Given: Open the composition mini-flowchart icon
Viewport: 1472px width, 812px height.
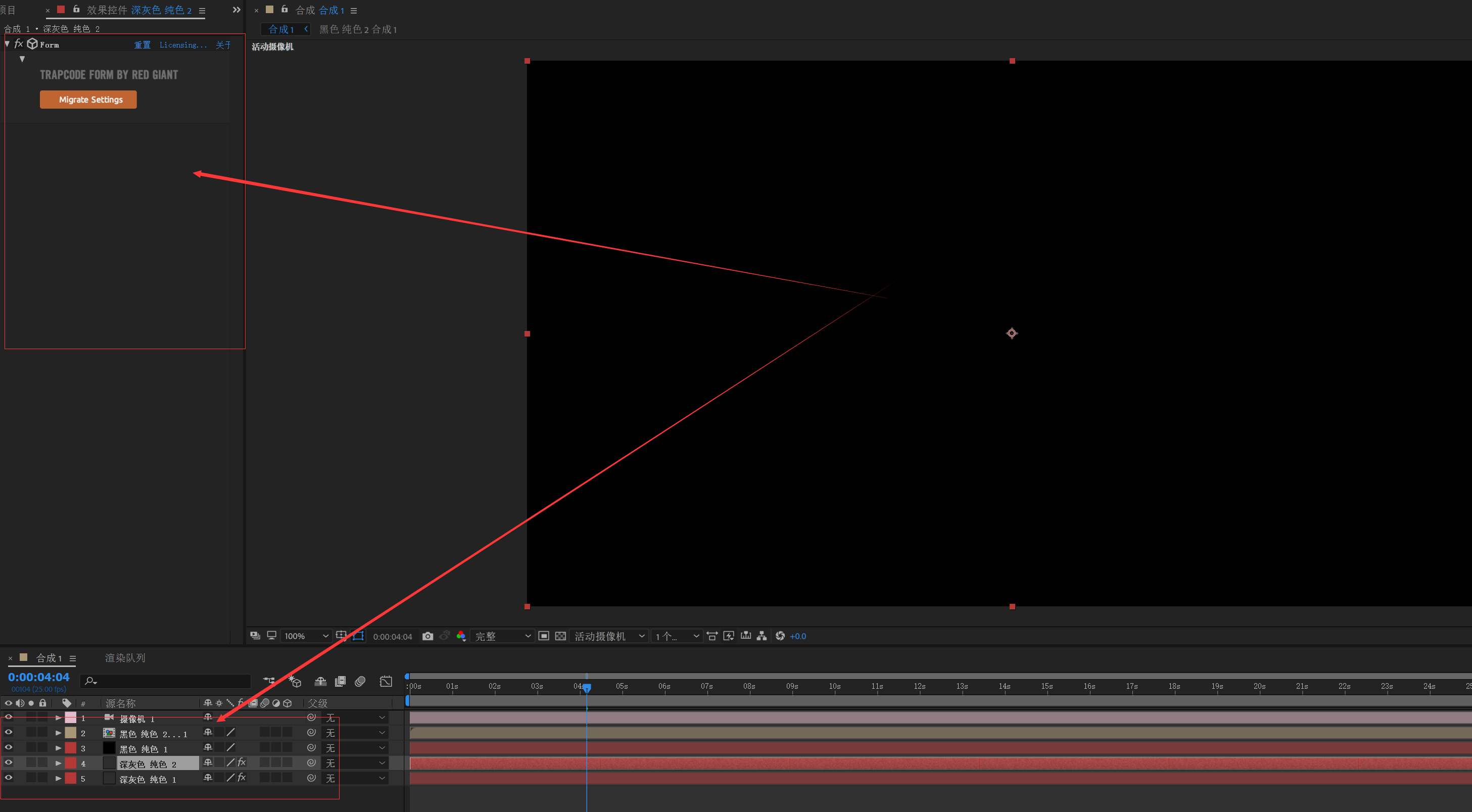Looking at the screenshot, I should [x=268, y=681].
